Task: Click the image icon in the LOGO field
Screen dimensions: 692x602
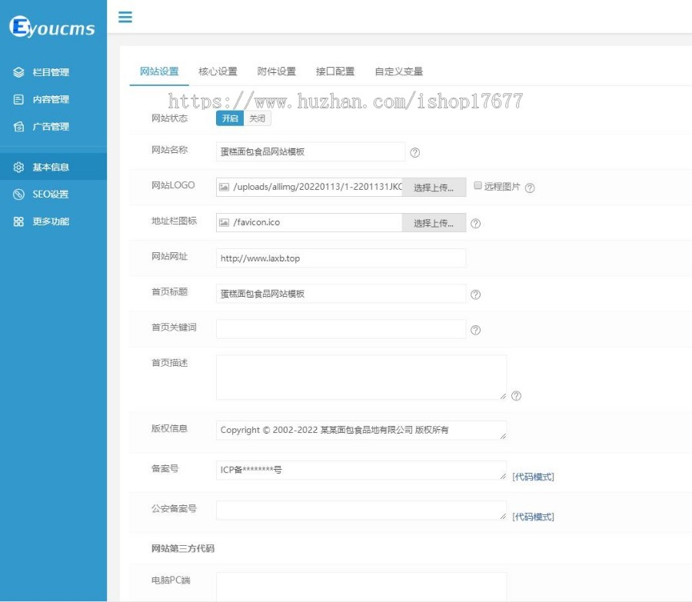Action: click(x=225, y=187)
